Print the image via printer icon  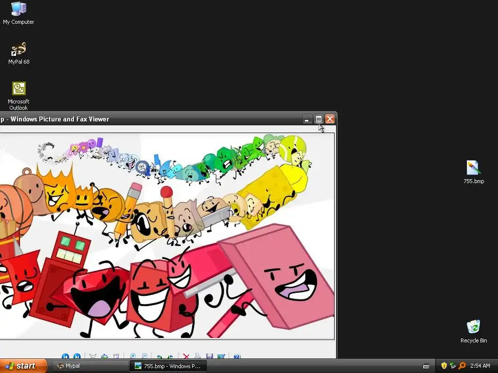click(197, 356)
